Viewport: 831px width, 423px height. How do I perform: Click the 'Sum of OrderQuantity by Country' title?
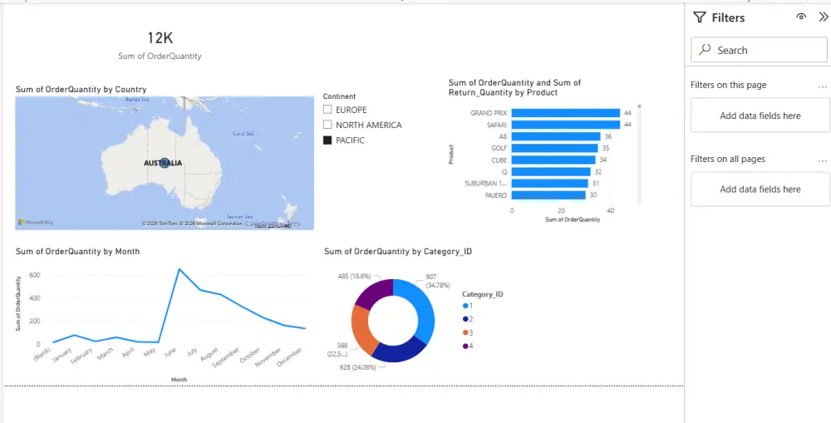tap(81, 90)
